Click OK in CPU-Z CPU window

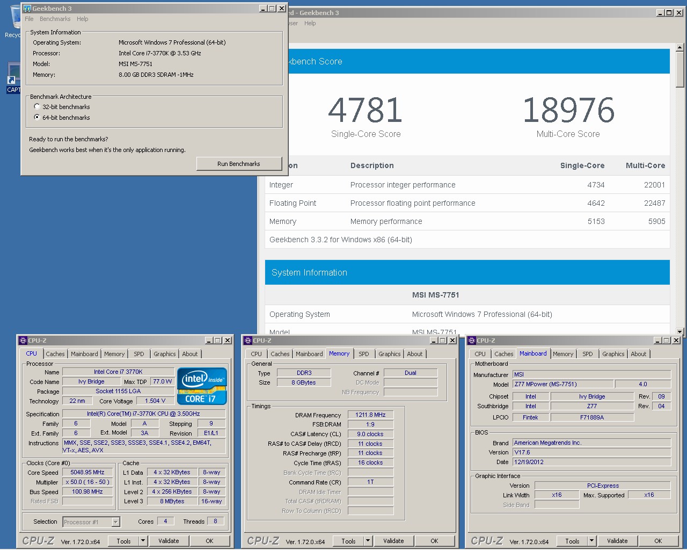[x=209, y=541]
